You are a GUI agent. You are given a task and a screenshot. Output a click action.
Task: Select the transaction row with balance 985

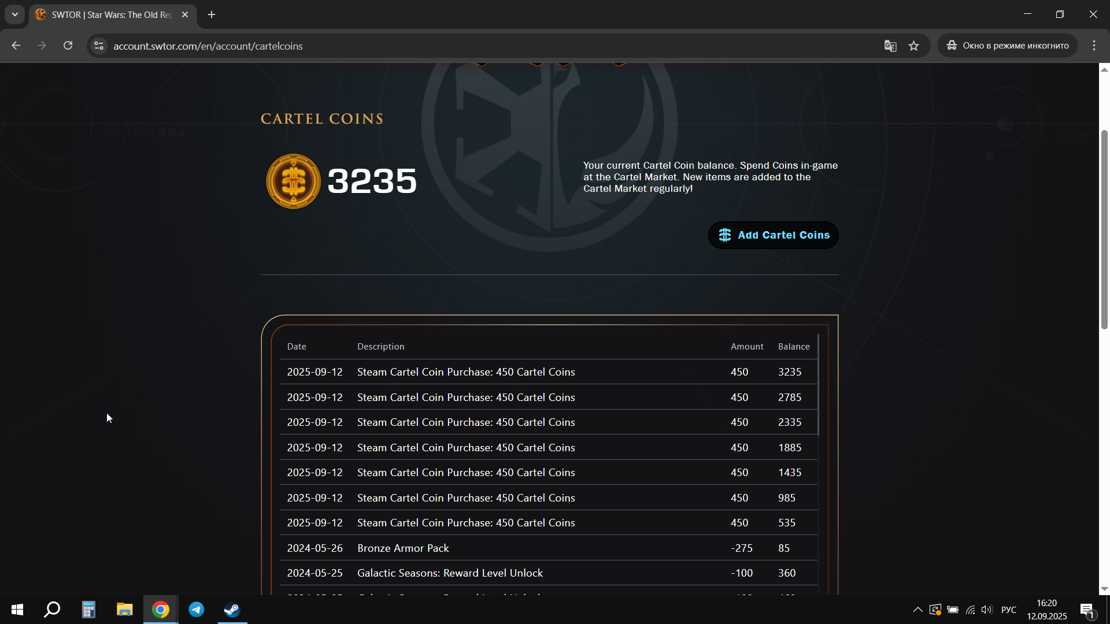tap(548, 498)
